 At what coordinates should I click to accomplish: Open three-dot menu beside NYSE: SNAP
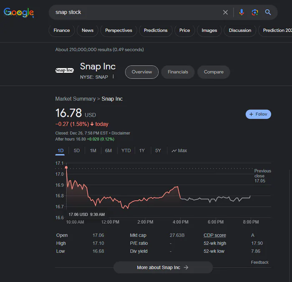[113, 77]
